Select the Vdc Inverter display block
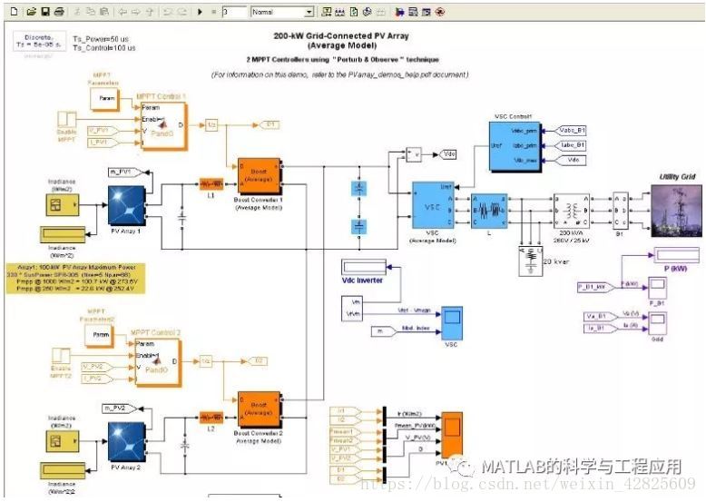Screen dimensions: 706x502 coord(364,267)
